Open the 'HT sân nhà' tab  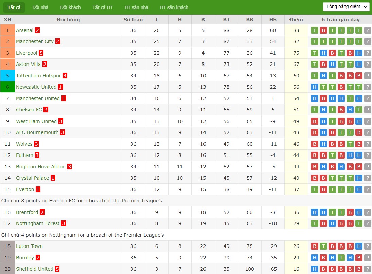[137, 7]
